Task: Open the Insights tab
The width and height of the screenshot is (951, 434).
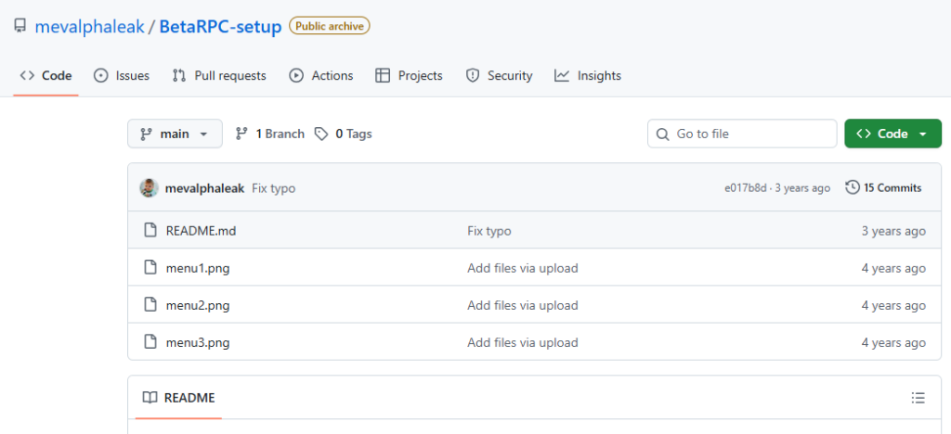Action: 588,76
